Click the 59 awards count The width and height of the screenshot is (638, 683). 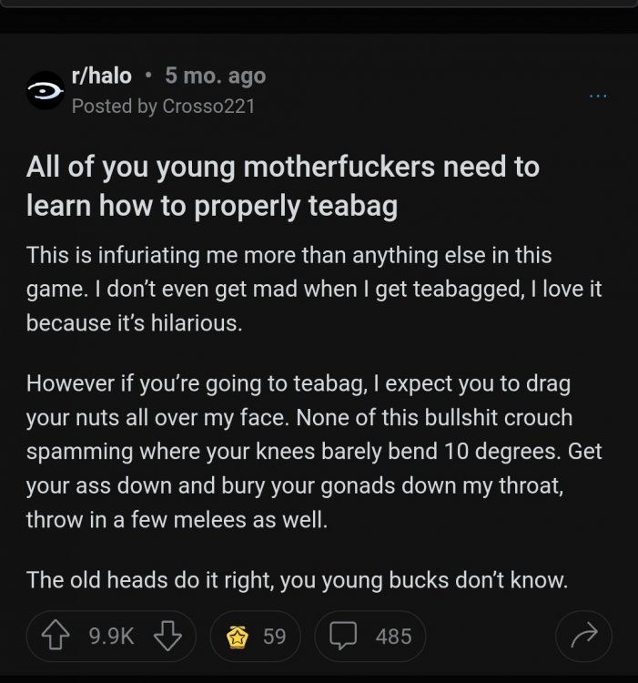tap(274, 636)
